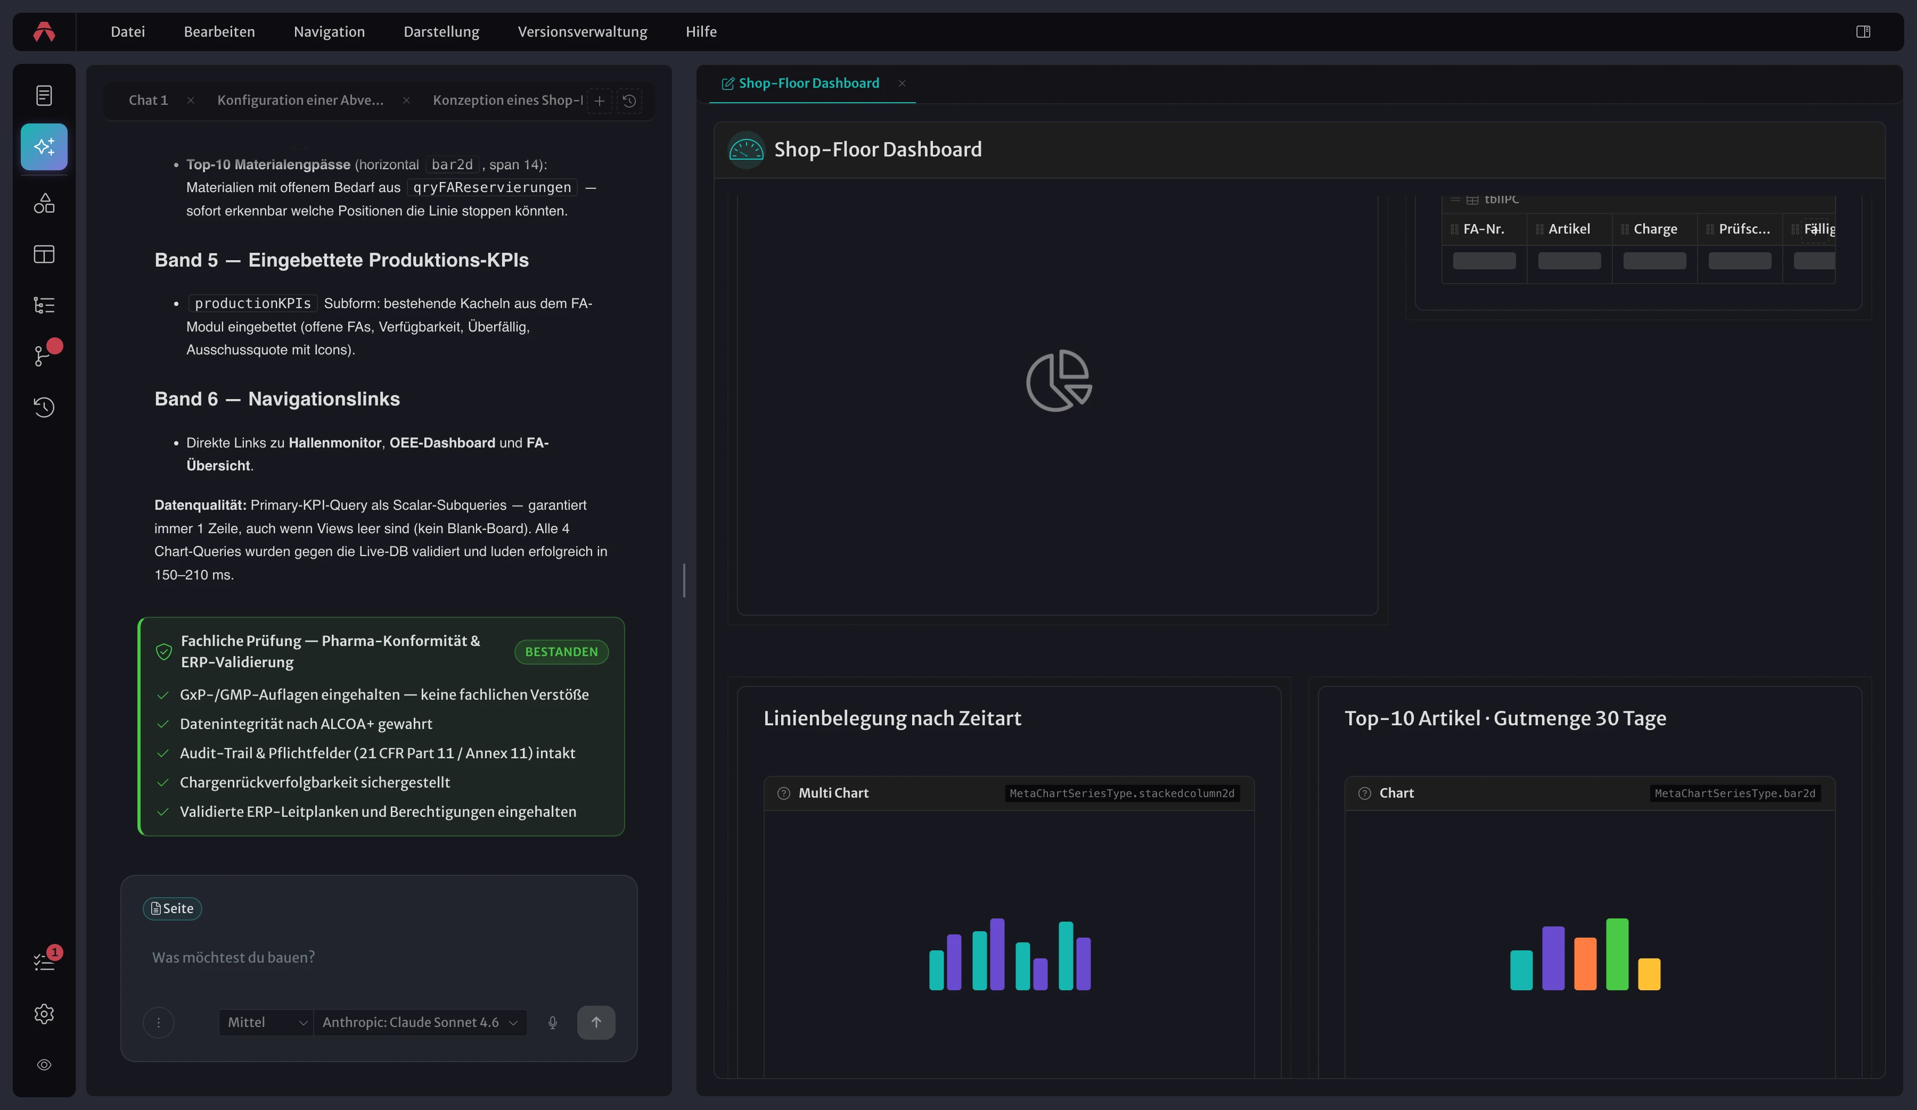Open the Datei menu

click(128, 32)
